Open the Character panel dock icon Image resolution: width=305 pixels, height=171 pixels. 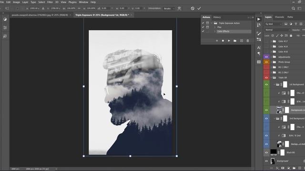259,47
